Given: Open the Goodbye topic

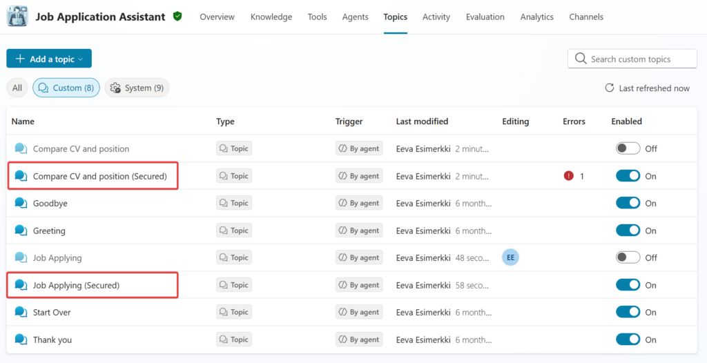Looking at the screenshot, I should click(50, 204).
